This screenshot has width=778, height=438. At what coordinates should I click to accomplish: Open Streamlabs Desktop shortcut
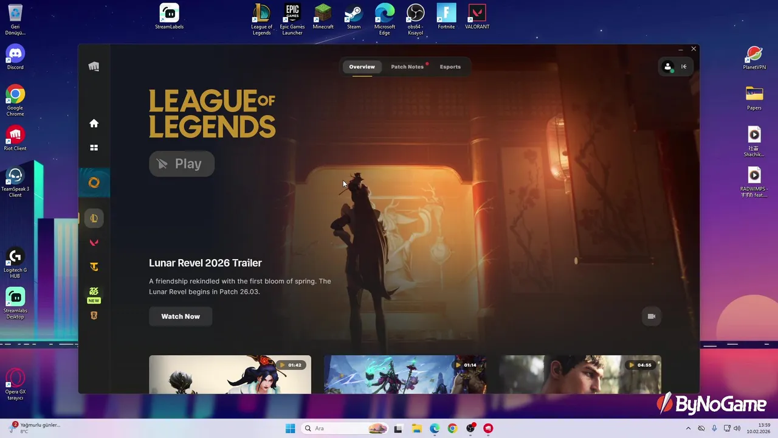pyautogui.click(x=15, y=304)
